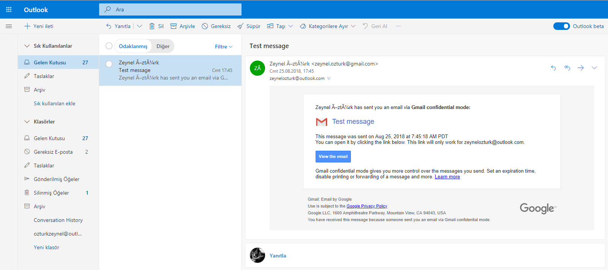Open the app launcher grid icon
The height and width of the screenshot is (270, 608).
(x=9, y=9)
